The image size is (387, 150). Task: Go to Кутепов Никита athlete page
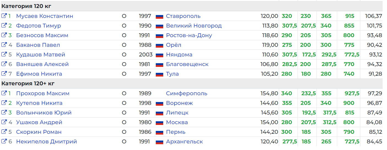[x=39, y=103]
